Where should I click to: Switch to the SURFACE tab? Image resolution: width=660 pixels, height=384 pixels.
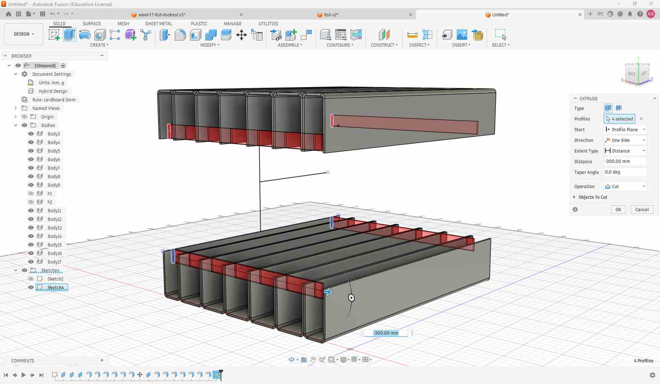pyautogui.click(x=92, y=24)
